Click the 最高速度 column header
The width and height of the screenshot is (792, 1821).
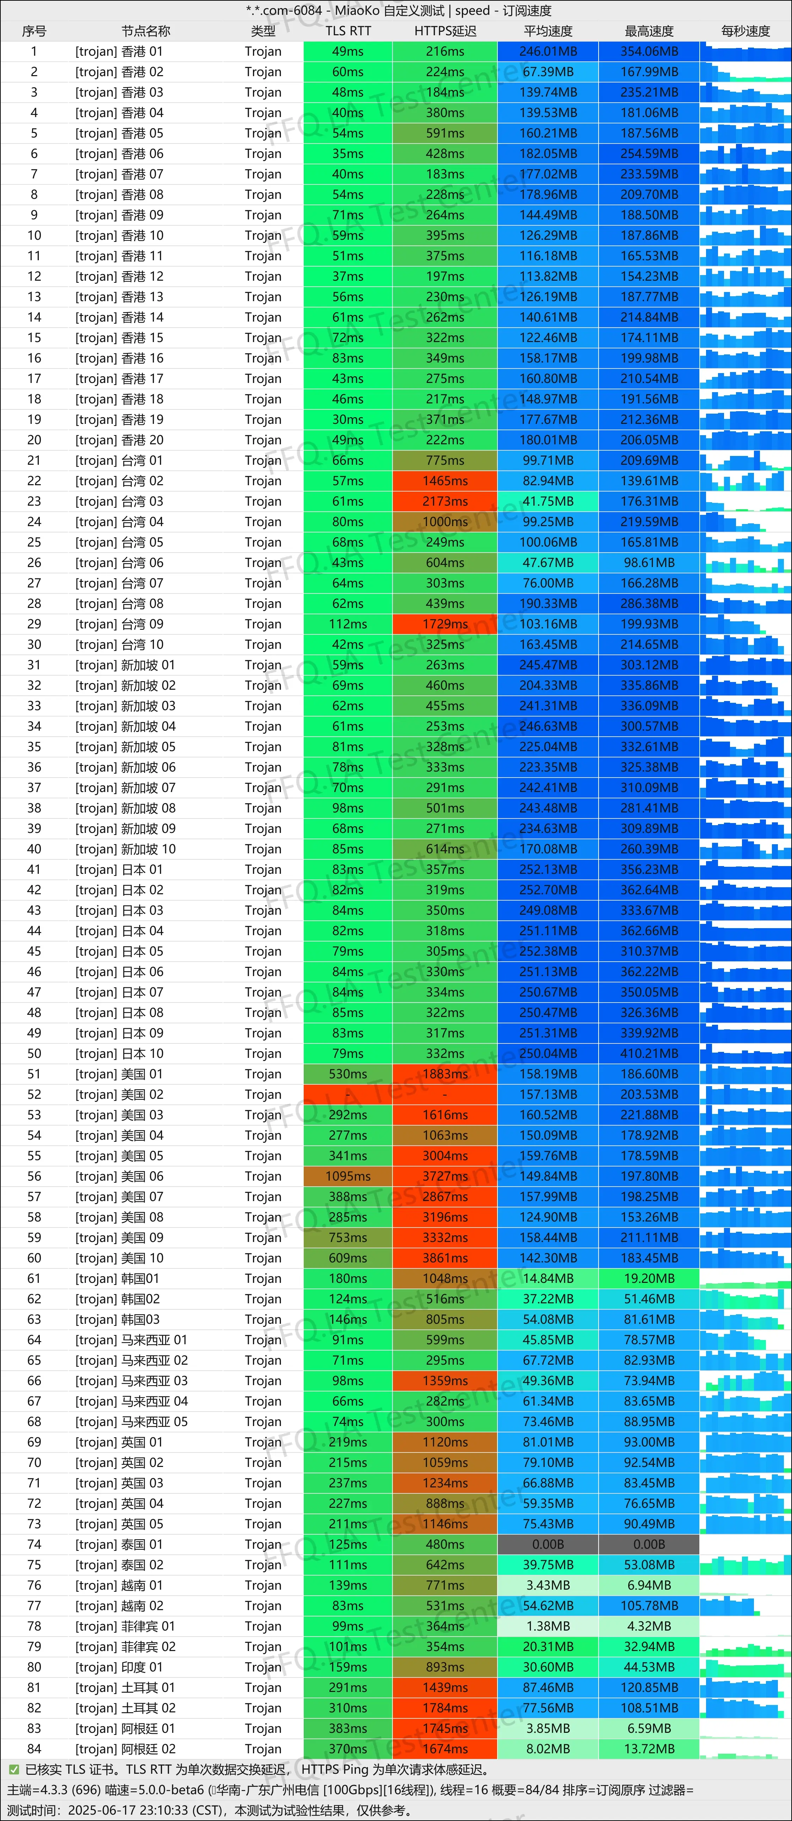[649, 31]
